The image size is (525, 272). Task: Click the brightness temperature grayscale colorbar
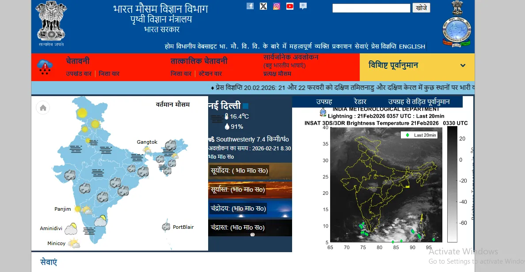click(452, 184)
